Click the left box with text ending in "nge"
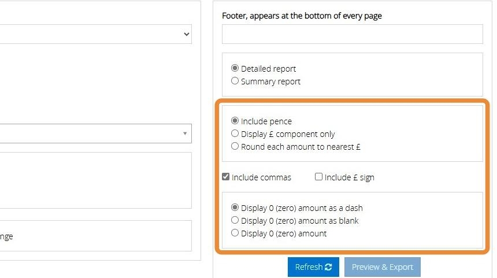497x278 pixels. 95,236
